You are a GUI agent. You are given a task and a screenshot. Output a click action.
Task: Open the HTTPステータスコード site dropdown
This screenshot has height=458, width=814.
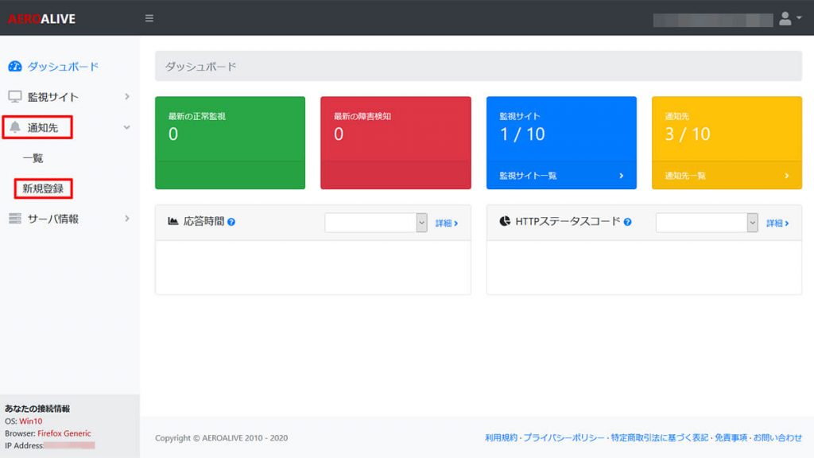coord(707,223)
